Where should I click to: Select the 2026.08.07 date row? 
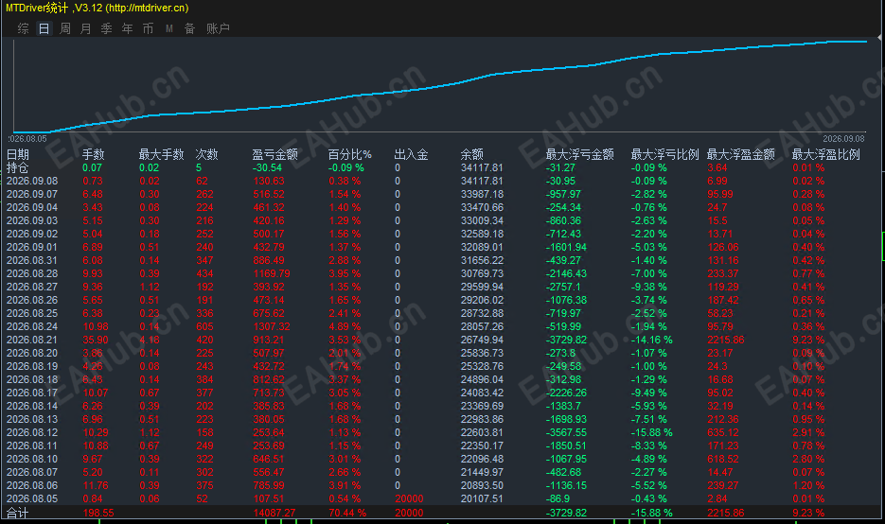tap(440, 473)
